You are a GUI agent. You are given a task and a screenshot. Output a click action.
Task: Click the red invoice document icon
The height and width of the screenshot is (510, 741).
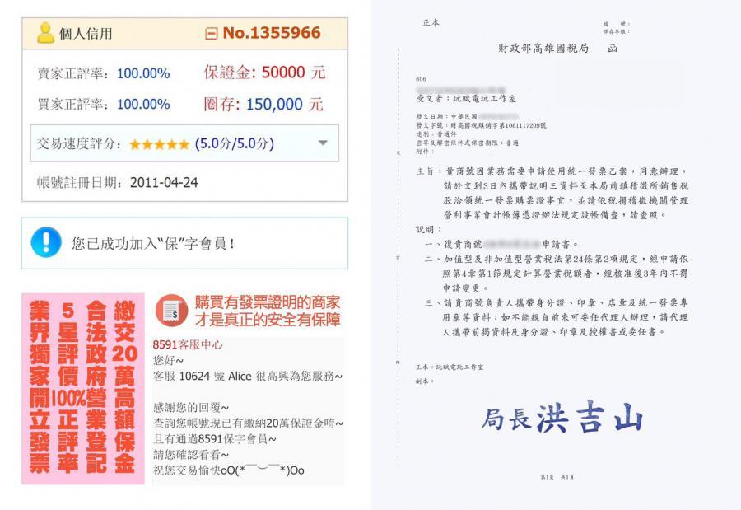(170, 309)
